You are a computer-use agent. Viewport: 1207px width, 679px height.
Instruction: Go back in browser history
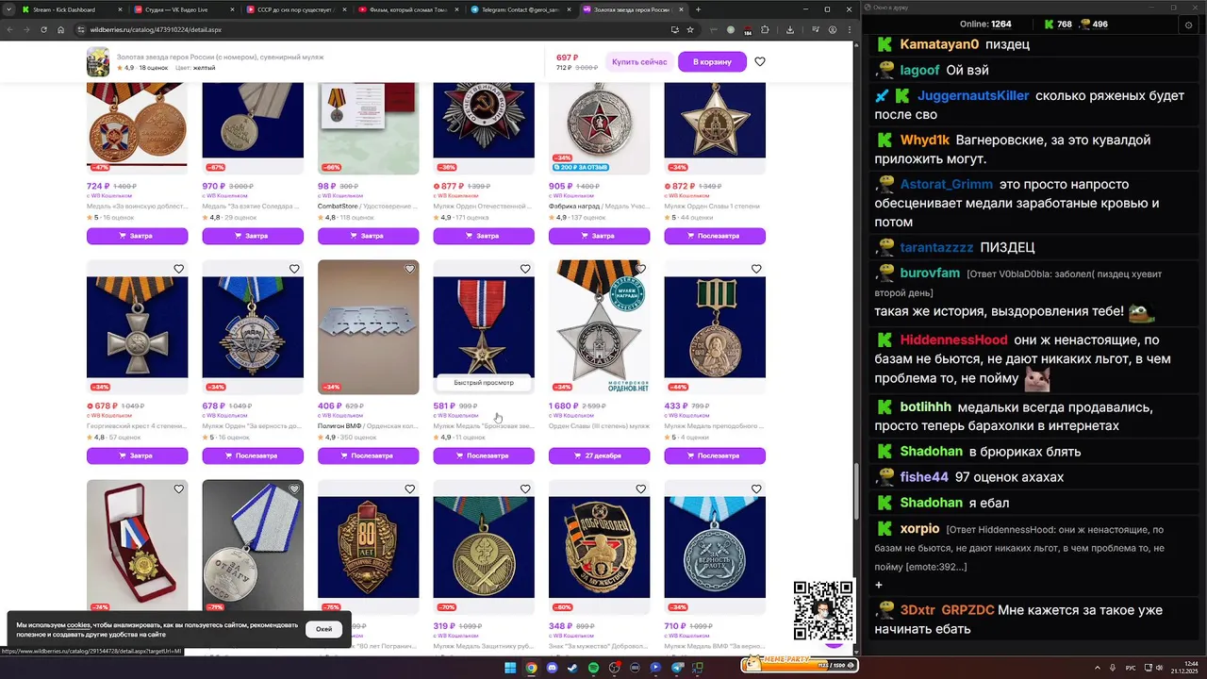coord(9,29)
